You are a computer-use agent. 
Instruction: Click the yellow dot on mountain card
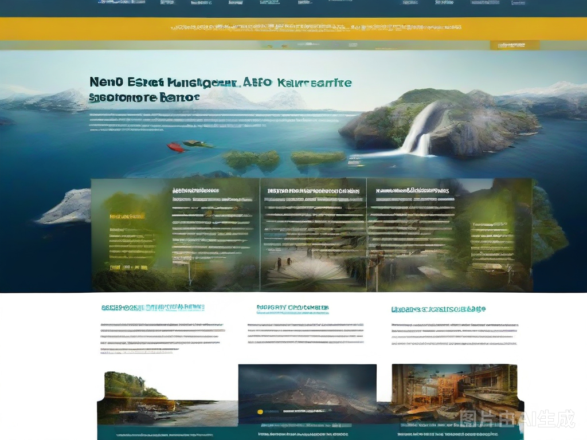coord(260,411)
